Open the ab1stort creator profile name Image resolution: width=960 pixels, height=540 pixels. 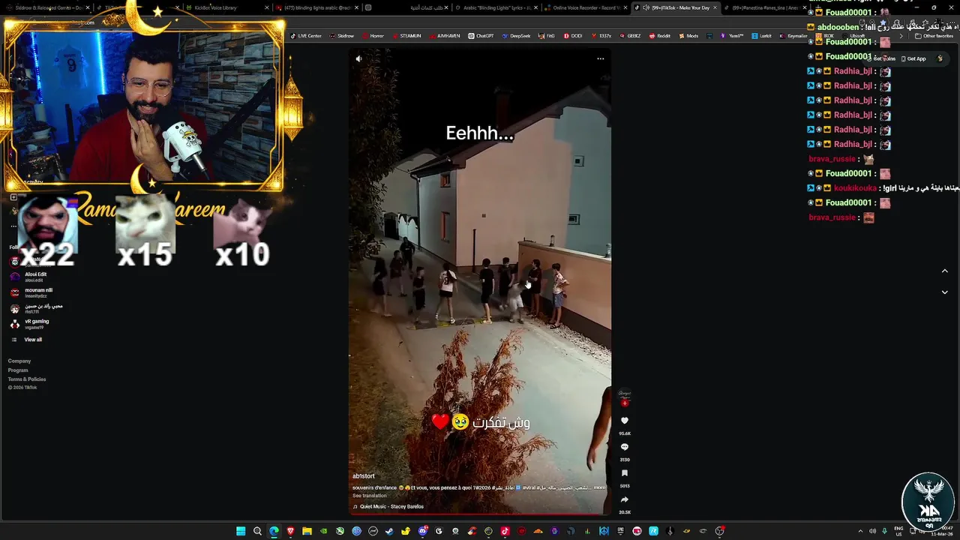(x=364, y=476)
